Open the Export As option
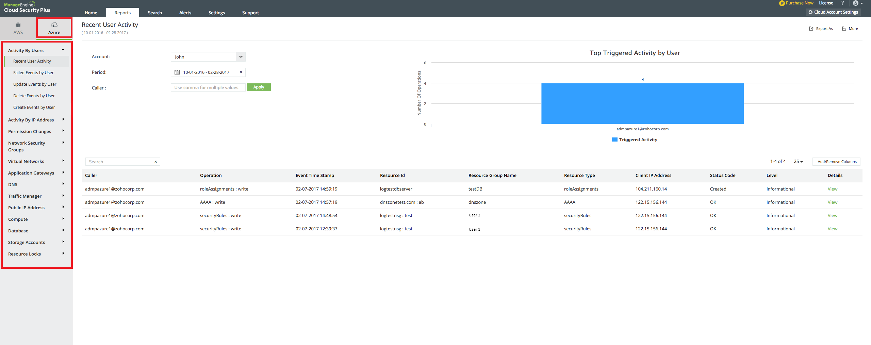Viewport: 871px width, 345px height. pos(811,29)
